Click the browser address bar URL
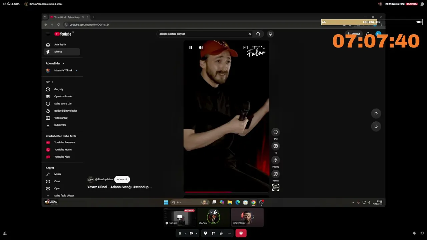 click(x=89, y=25)
